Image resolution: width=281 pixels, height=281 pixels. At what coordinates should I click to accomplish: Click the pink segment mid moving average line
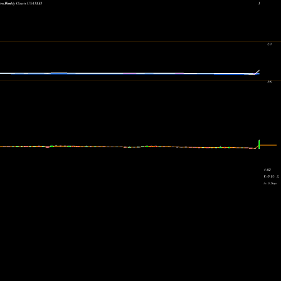tap(130, 74)
